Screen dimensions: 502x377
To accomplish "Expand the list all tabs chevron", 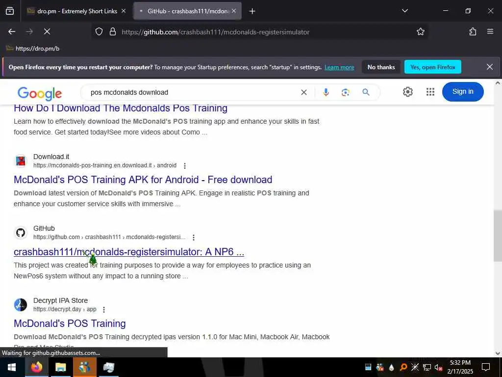I will pyautogui.click(x=405, y=11).
